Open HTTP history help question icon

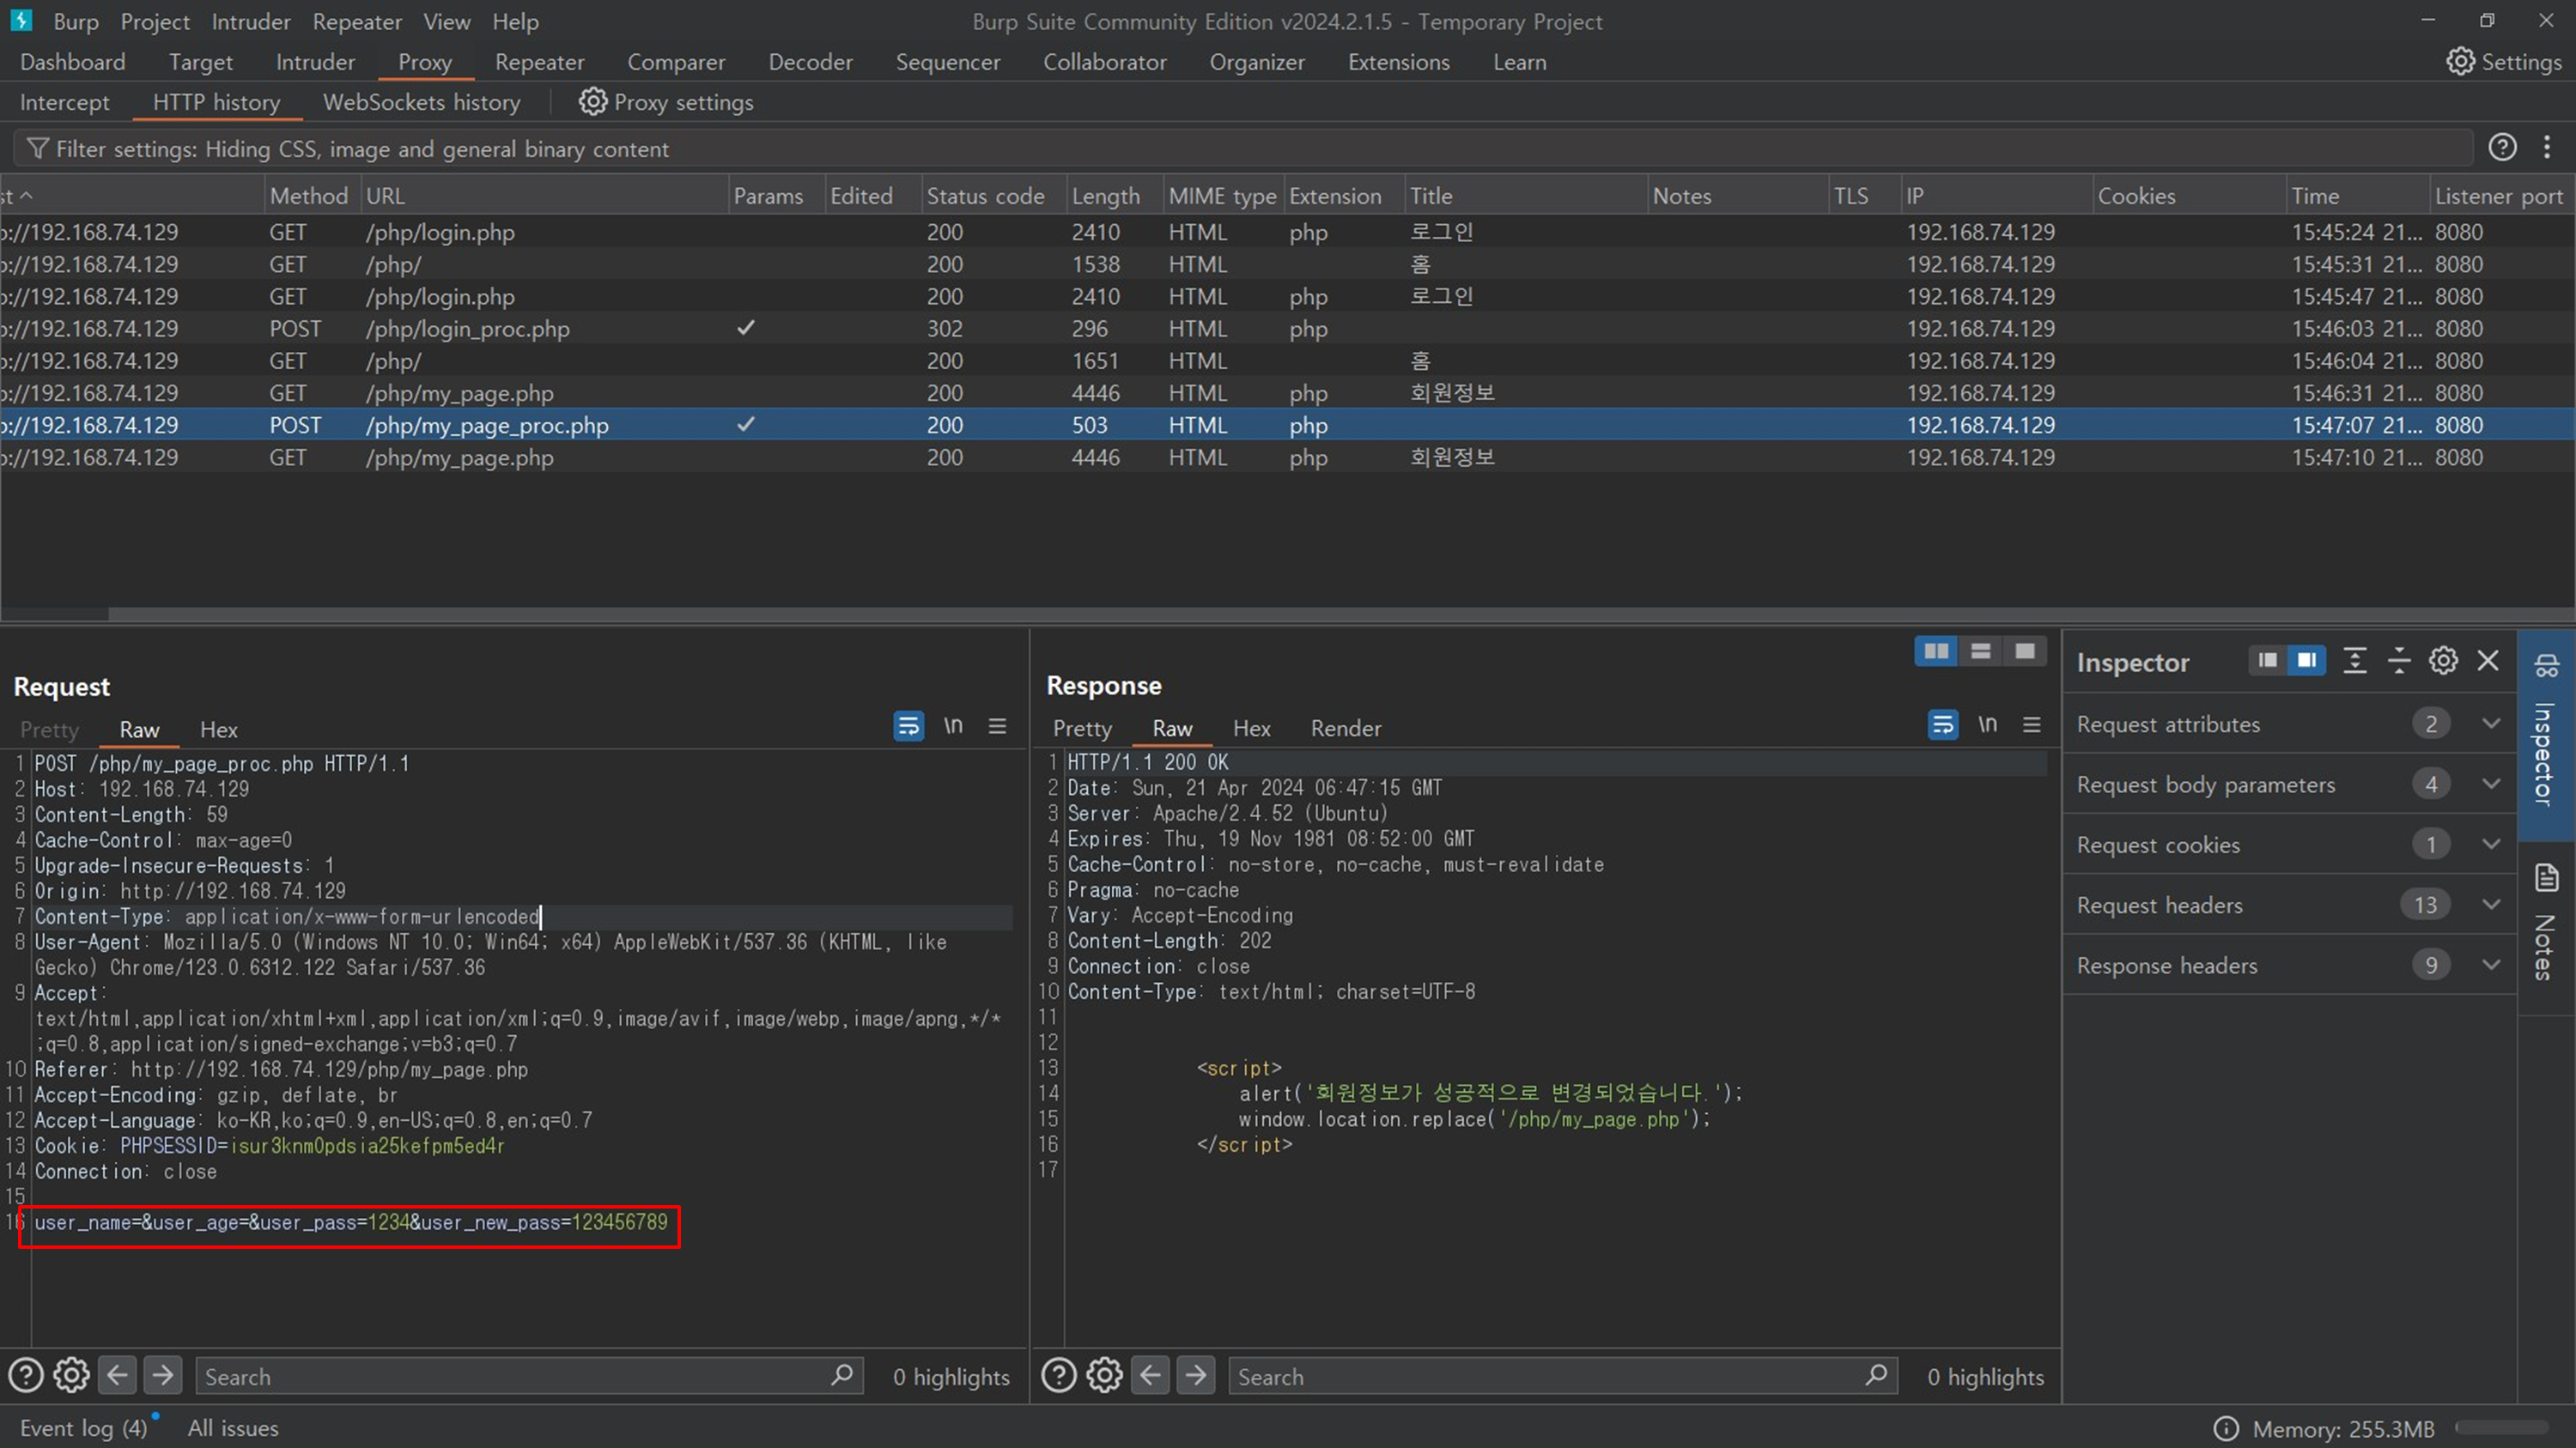click(x=2502, y=148)
